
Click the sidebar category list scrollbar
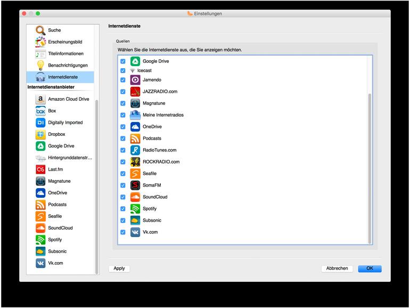(x=96, y=187)
